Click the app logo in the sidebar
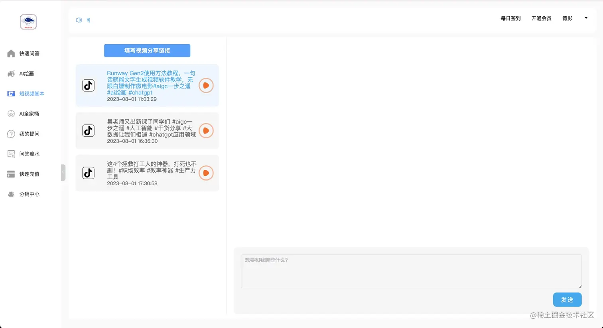The image size is (603, 328). (x=28, y=22)
